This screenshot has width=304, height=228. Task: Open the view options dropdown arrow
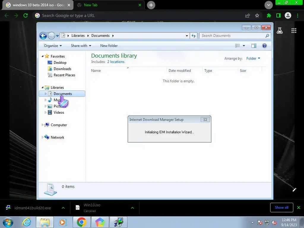pos(244,46)
